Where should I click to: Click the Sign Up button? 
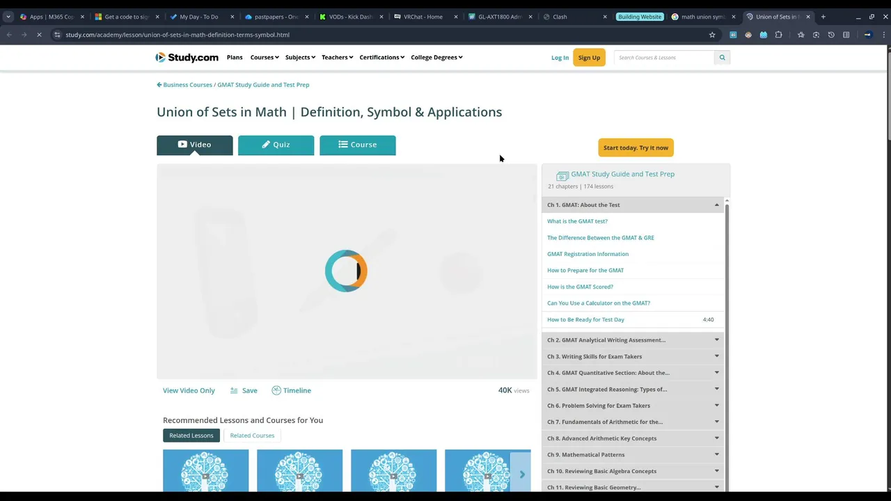[x=589, y=58]
